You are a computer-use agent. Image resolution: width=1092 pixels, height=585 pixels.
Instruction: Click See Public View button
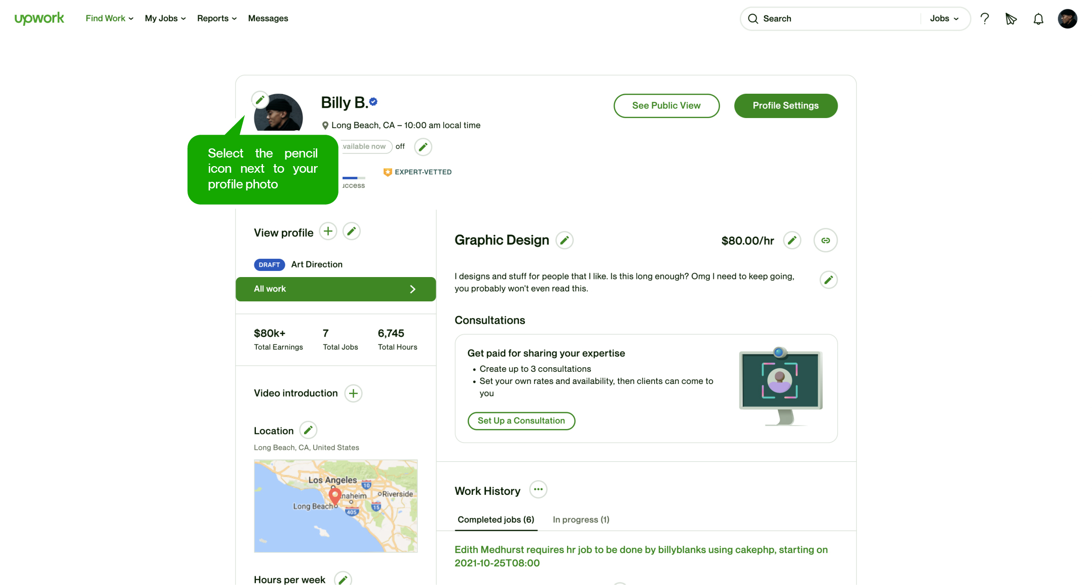666,105
